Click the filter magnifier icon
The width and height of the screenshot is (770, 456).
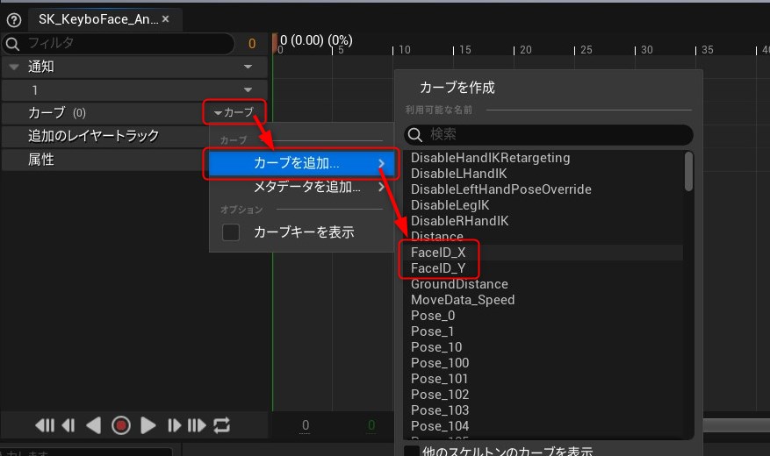(x=12, y=44)
